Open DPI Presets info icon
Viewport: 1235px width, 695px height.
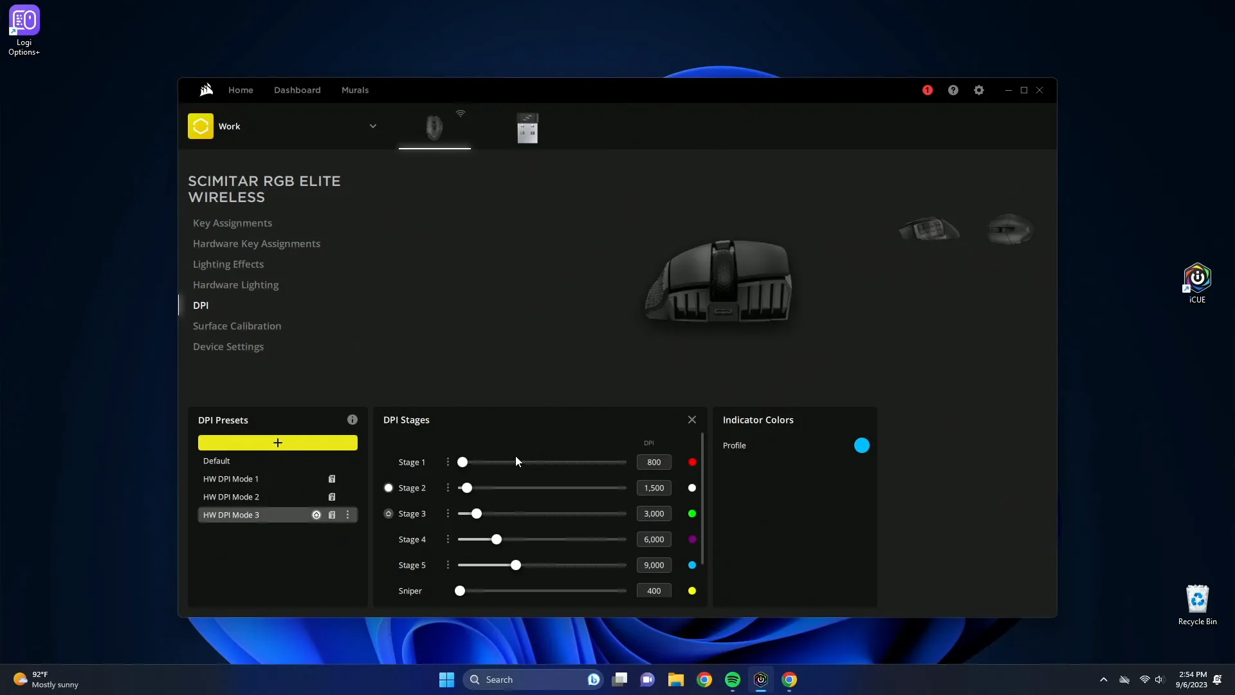pyautogui.click(x=352, y=420)
